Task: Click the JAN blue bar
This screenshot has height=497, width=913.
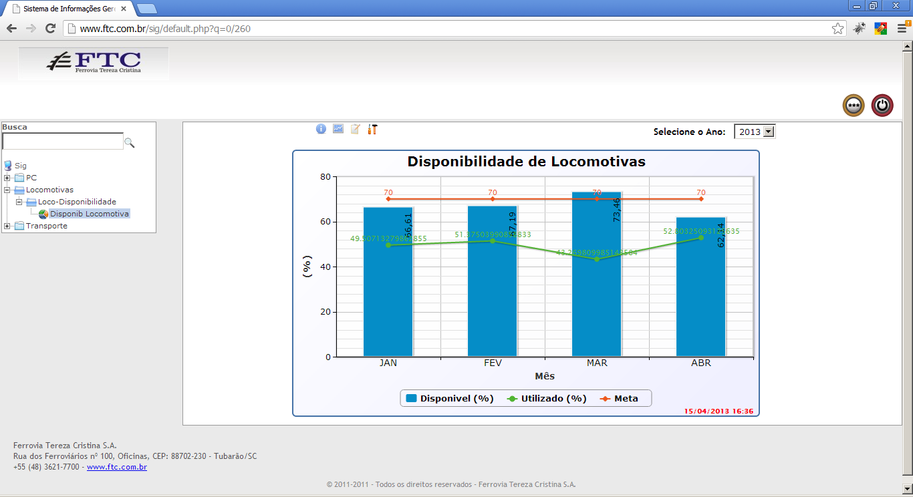Action: click(388, 282)
